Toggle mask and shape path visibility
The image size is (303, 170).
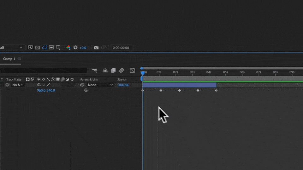(x=44, y=48)
